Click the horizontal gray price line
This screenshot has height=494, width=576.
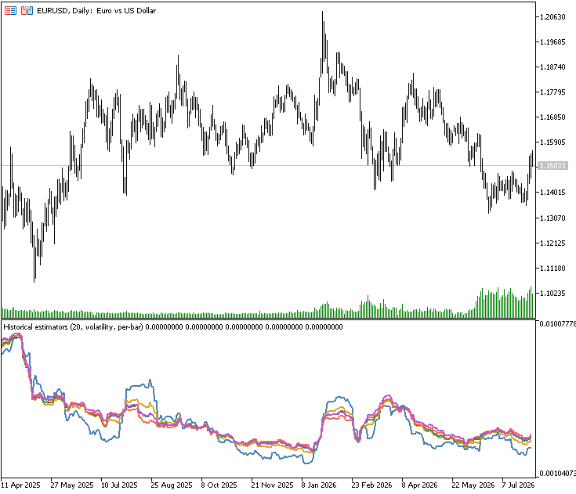point(268,165)
